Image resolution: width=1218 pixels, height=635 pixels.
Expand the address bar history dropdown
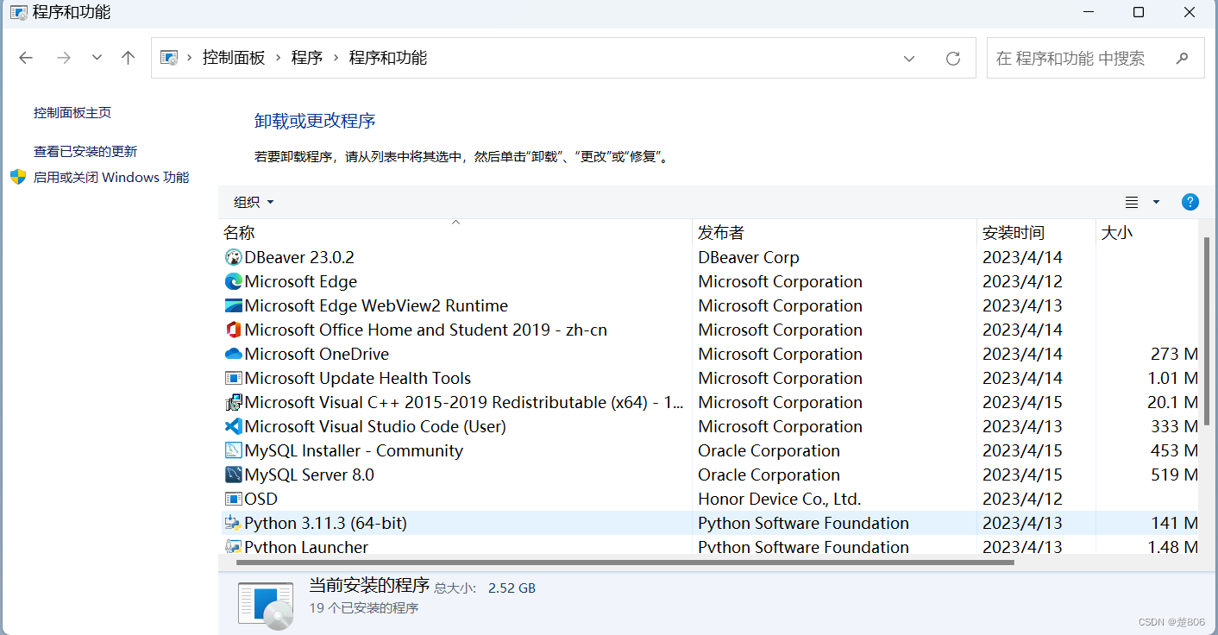[909, 58]
